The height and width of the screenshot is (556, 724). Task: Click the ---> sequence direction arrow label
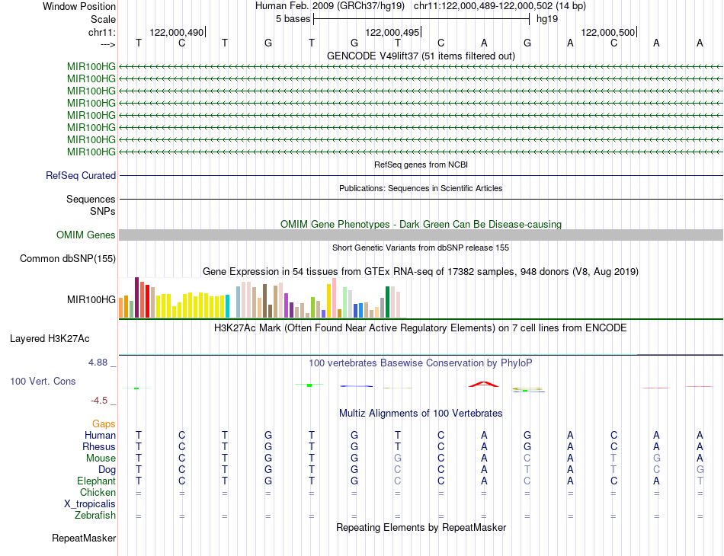108,44
